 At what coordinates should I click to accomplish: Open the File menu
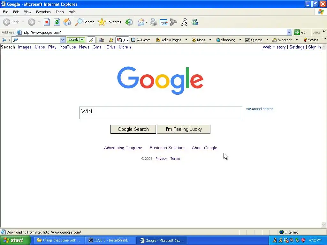tap(5, 12)
